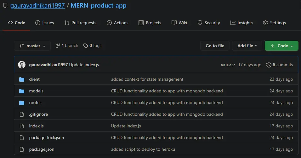Open the gauravadhikari1997 profile link
Viewport: 301px width, 158px height.
tap(37, 6)
